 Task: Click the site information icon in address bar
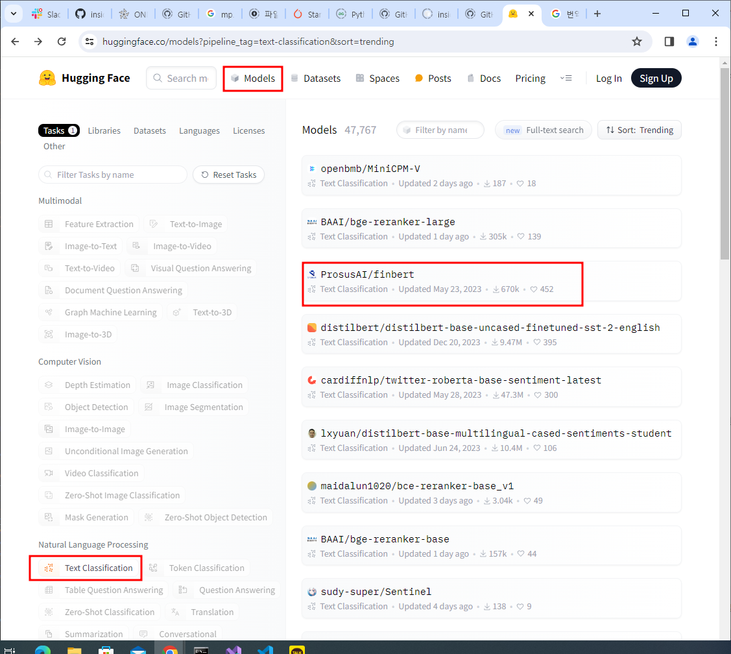(90, 42)
